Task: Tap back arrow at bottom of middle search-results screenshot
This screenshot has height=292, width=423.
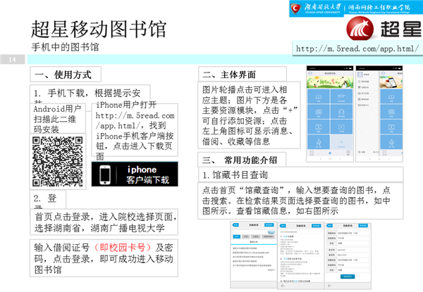Action: click(x=283, y=286)
